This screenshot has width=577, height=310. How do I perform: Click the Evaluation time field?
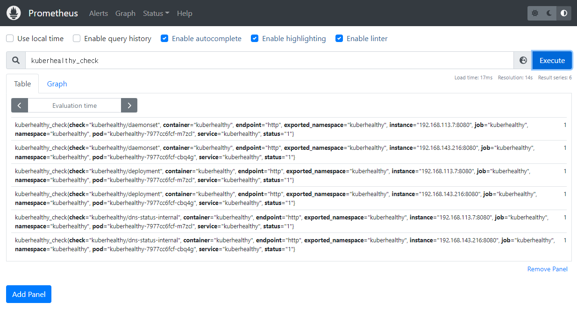pyautogui.click(x=74, y=106)
